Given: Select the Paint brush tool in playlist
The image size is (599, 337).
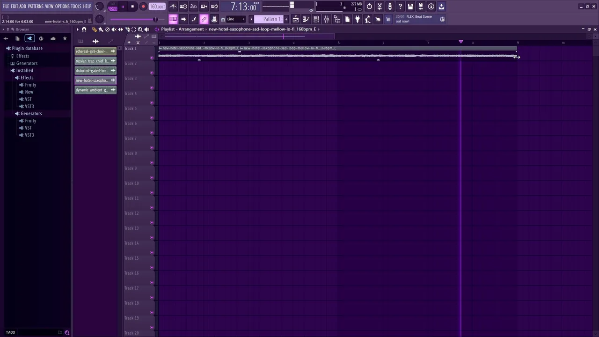Looking at the screenshot, I should 101,29.
